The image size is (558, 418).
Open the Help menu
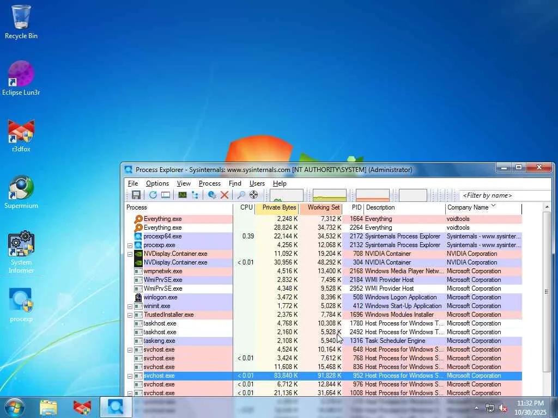tap(280, 183)
